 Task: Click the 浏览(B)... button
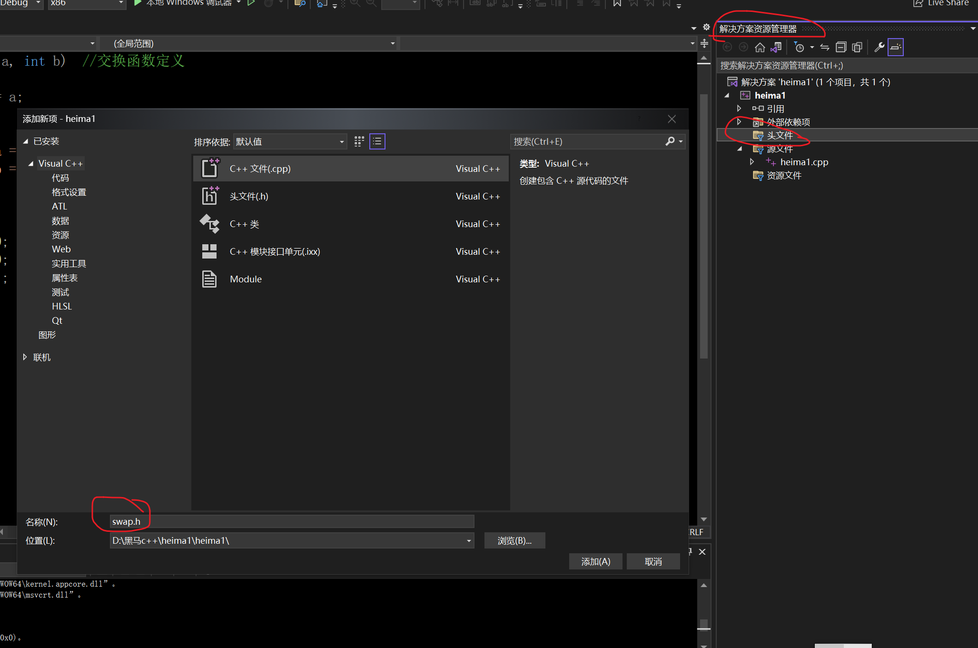click(514, 540)
